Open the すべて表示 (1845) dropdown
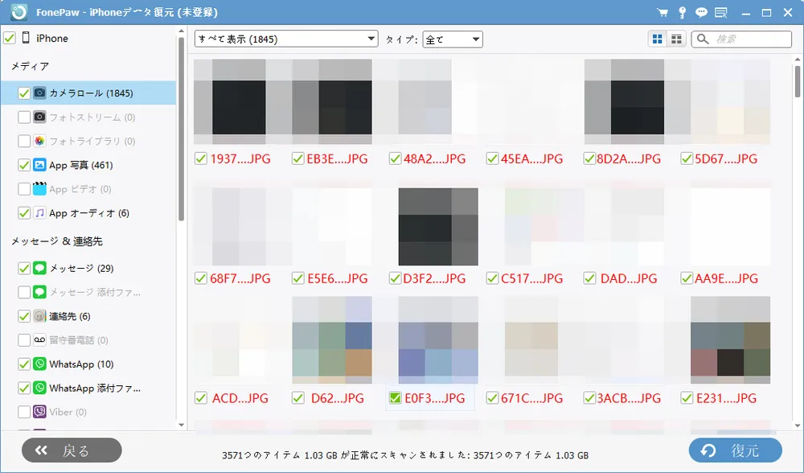 (286, 39)
